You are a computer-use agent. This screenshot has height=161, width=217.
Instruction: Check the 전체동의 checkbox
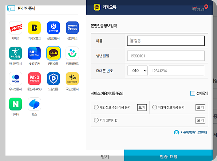click(x=193, y=93)
